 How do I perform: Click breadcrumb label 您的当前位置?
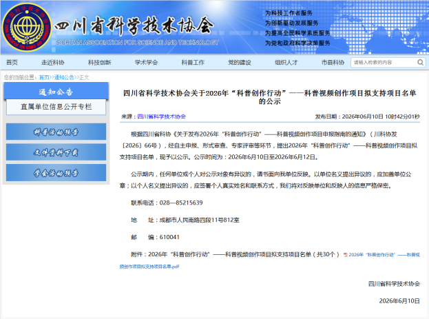tap(19, 77)
